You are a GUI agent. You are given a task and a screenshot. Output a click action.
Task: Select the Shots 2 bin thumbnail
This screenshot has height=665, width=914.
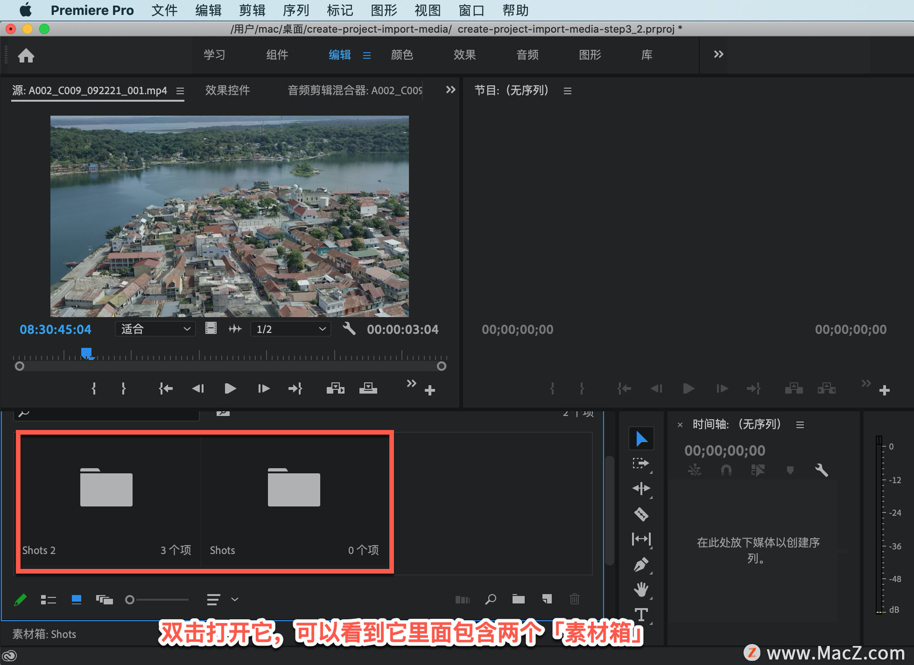(x=106, y=487)
